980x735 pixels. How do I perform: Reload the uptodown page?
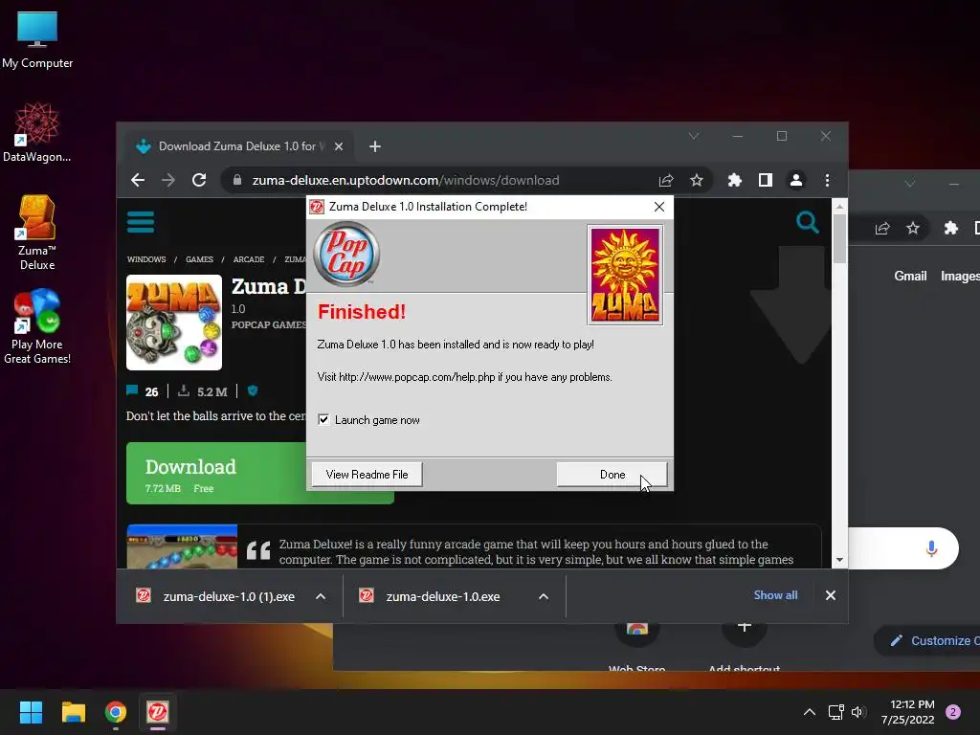(x=199, y=181)
